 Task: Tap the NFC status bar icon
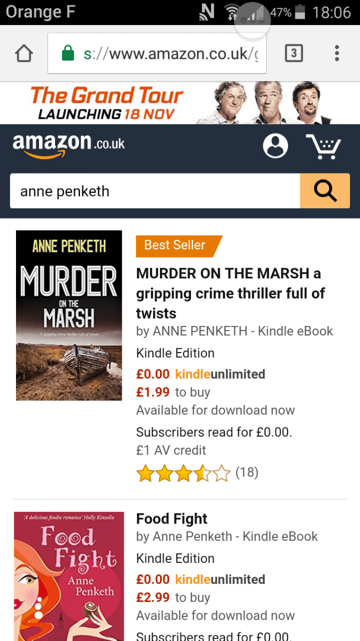point(206,12)
